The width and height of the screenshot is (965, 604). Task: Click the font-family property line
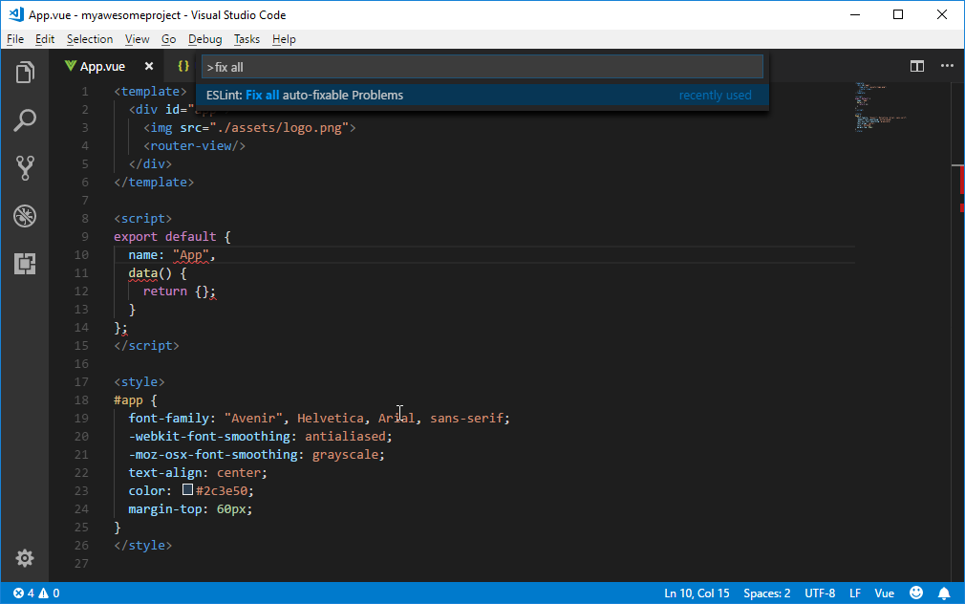click(319, 418)
